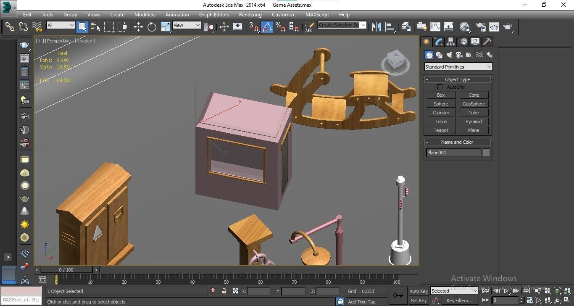574x306 pixels.
Task: Click Render Production teapot icon
Action: [x=508, y=27]
